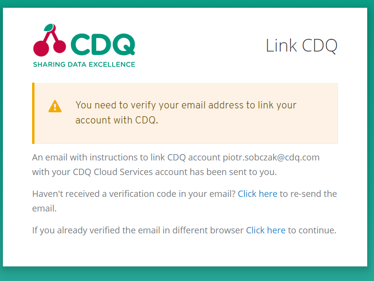This screenshot has width=374, height=281.
Task: Click the 'to re-send the' trailing text
Action: tap(308, 193)
